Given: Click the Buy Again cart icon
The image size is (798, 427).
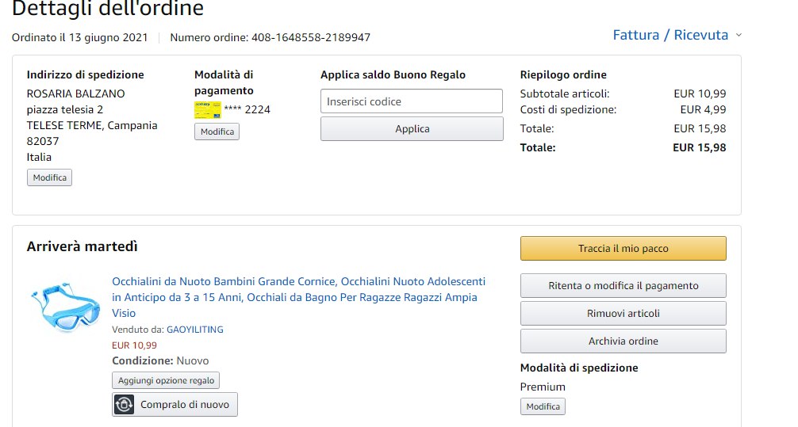Looking at the screenshot, I should tap(124, 405).
